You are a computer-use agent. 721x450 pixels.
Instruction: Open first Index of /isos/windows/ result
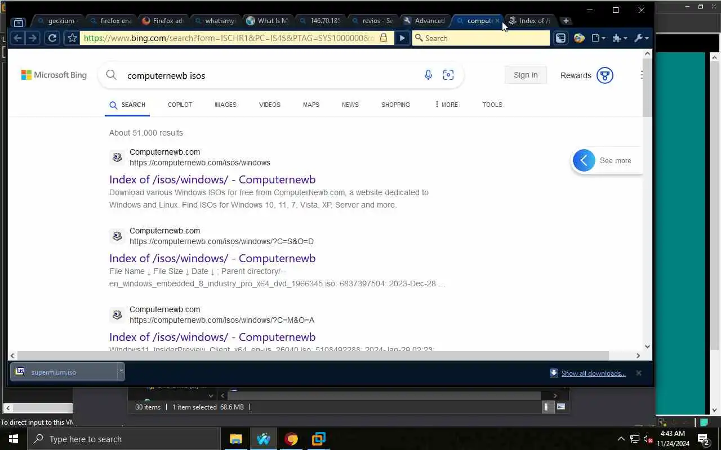point(212,179)
